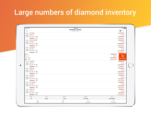The width and height of the screenshot is (151, 113).
Task: Tap the iPad home button
Action: [131, 65]
